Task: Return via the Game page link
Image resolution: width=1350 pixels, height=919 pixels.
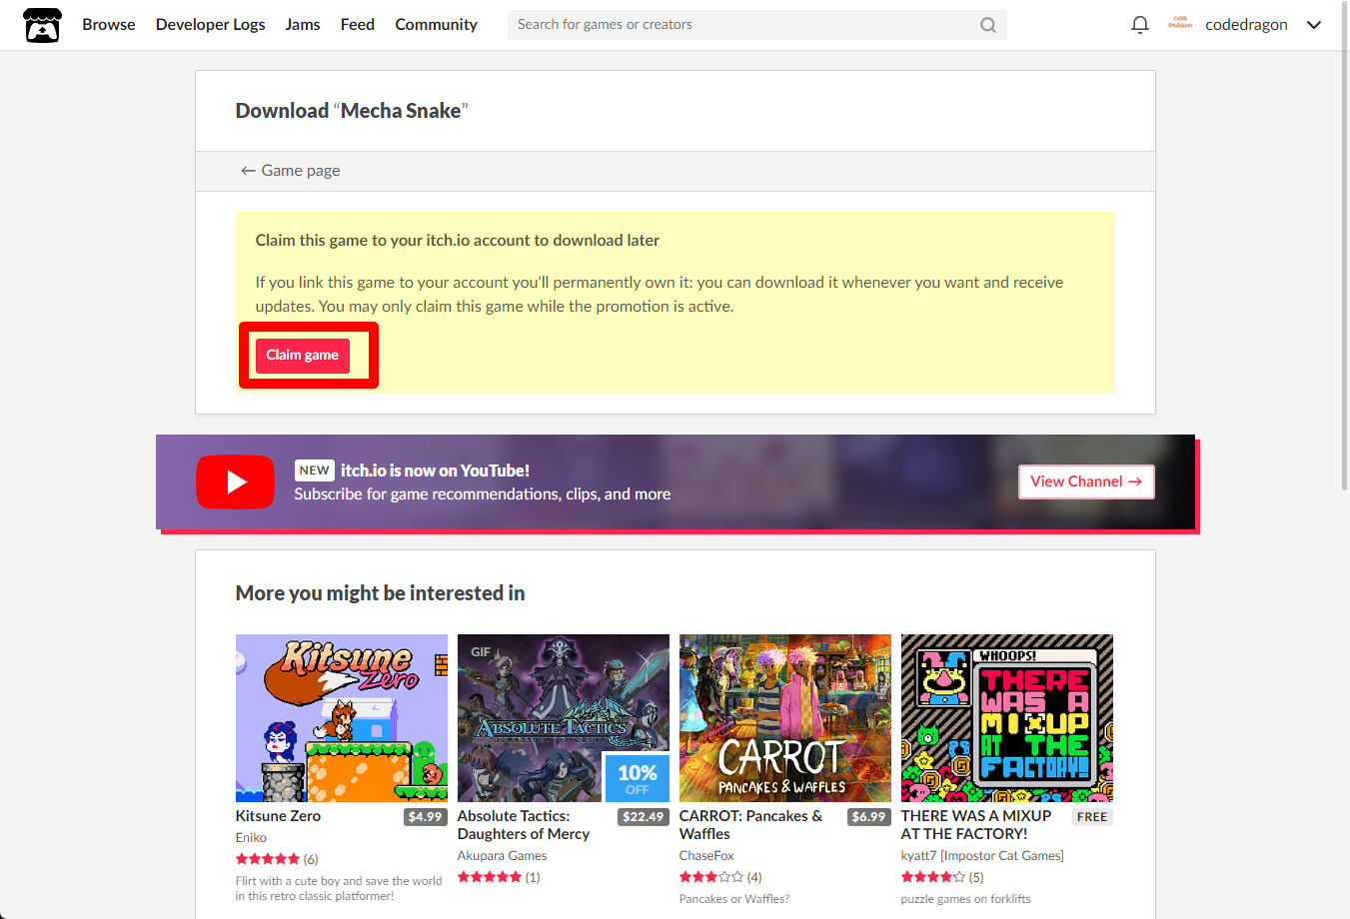Action: 290,171
